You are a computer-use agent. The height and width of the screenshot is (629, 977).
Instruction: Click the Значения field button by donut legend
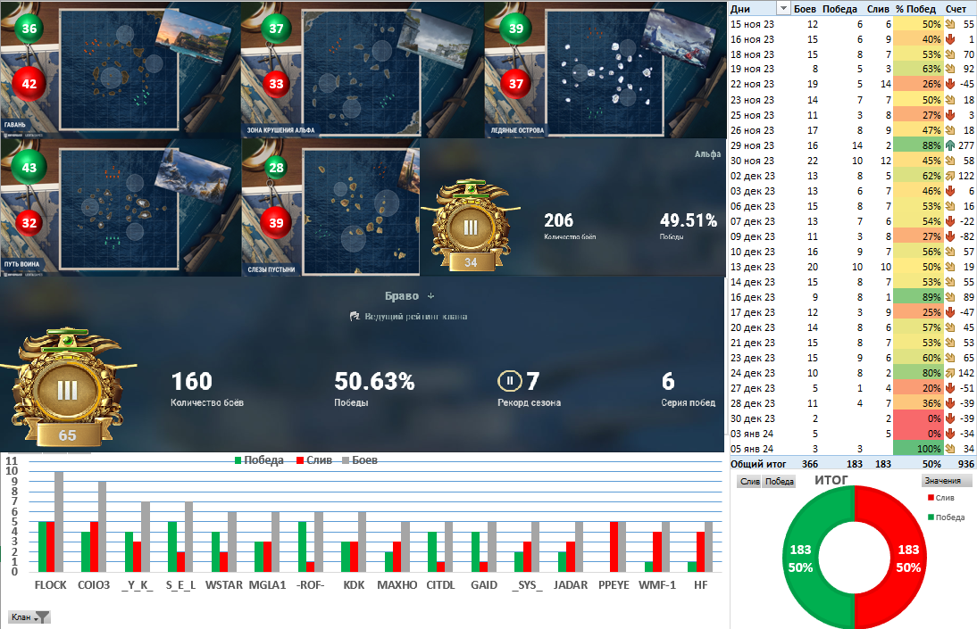[x=946, y=481]
